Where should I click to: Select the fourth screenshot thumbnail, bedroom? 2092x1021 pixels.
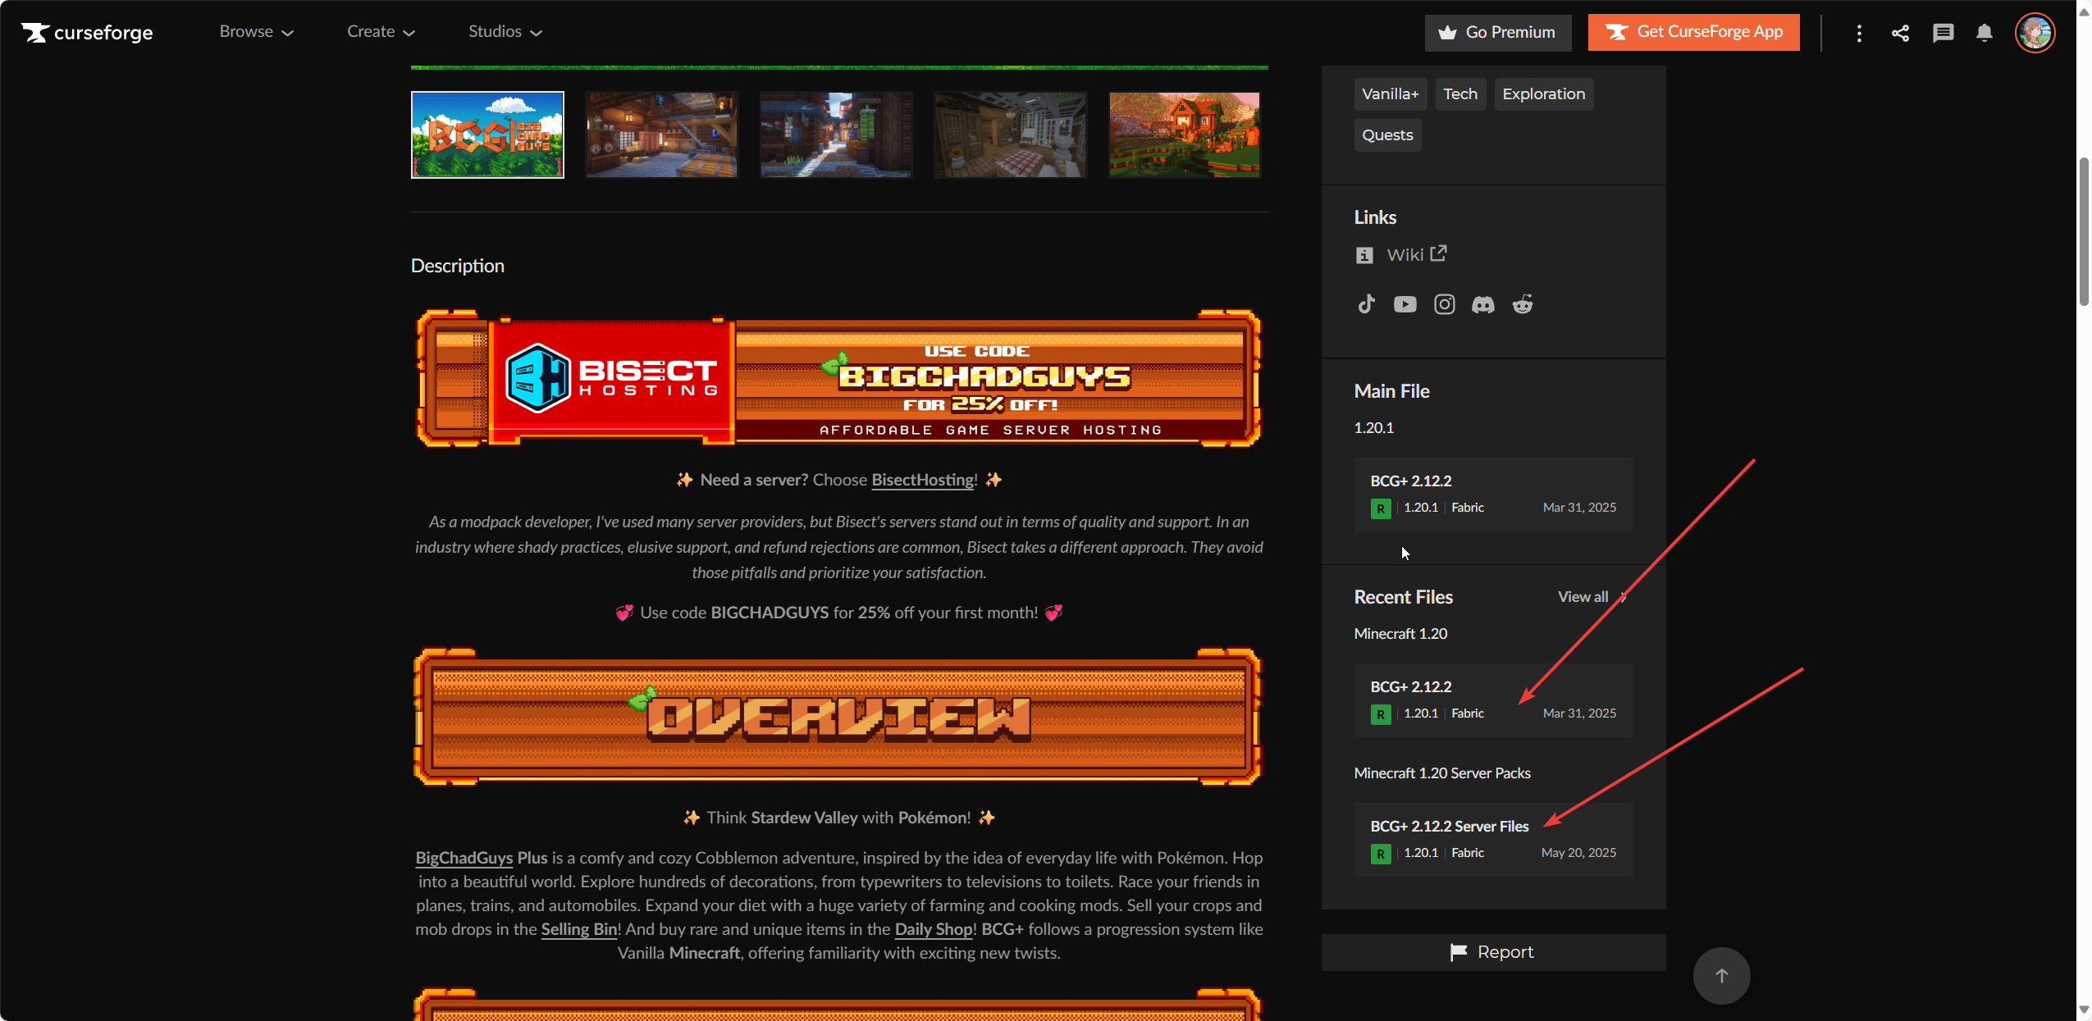(1011, 134)
